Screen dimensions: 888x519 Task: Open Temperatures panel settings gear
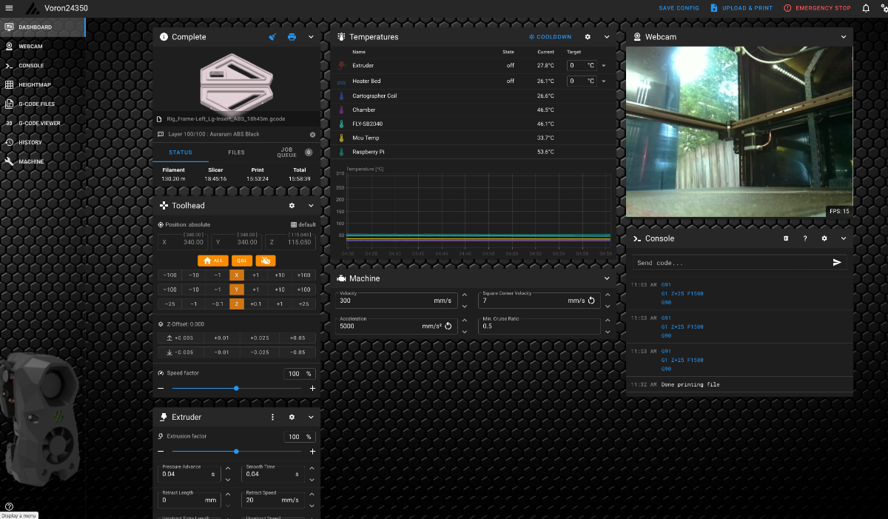[588, 37]
